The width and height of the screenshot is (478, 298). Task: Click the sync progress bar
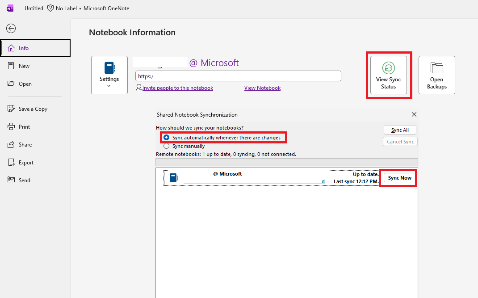(x=286, y=162)
